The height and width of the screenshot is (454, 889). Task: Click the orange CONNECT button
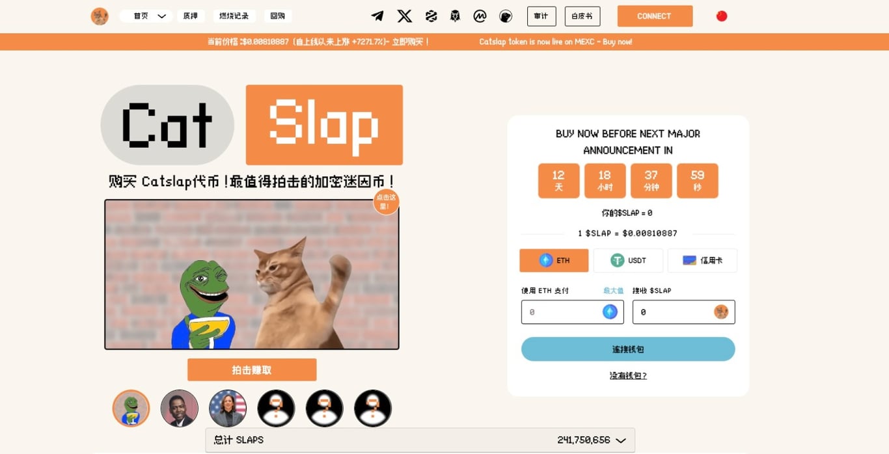point(655,16)
